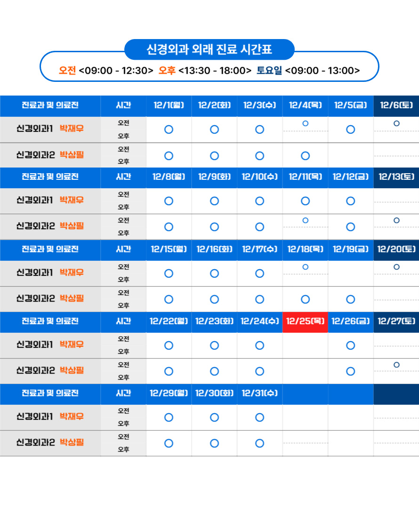Click 박상필's small morning circle on 12/27(토)
419x511 pixels.
click(x=396, y=365)
